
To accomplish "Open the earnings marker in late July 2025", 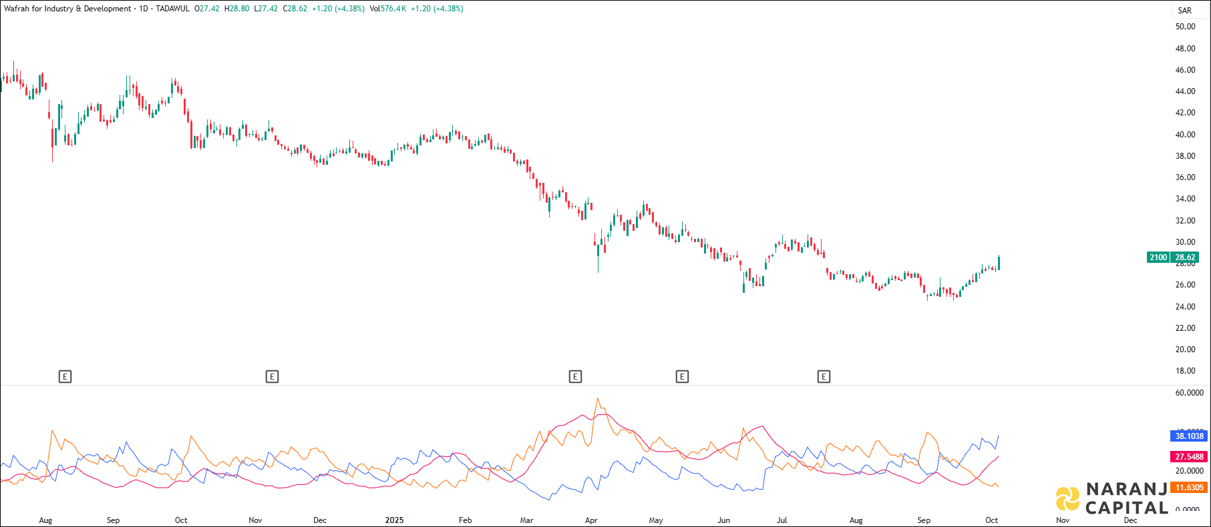I will coord(824,377).
